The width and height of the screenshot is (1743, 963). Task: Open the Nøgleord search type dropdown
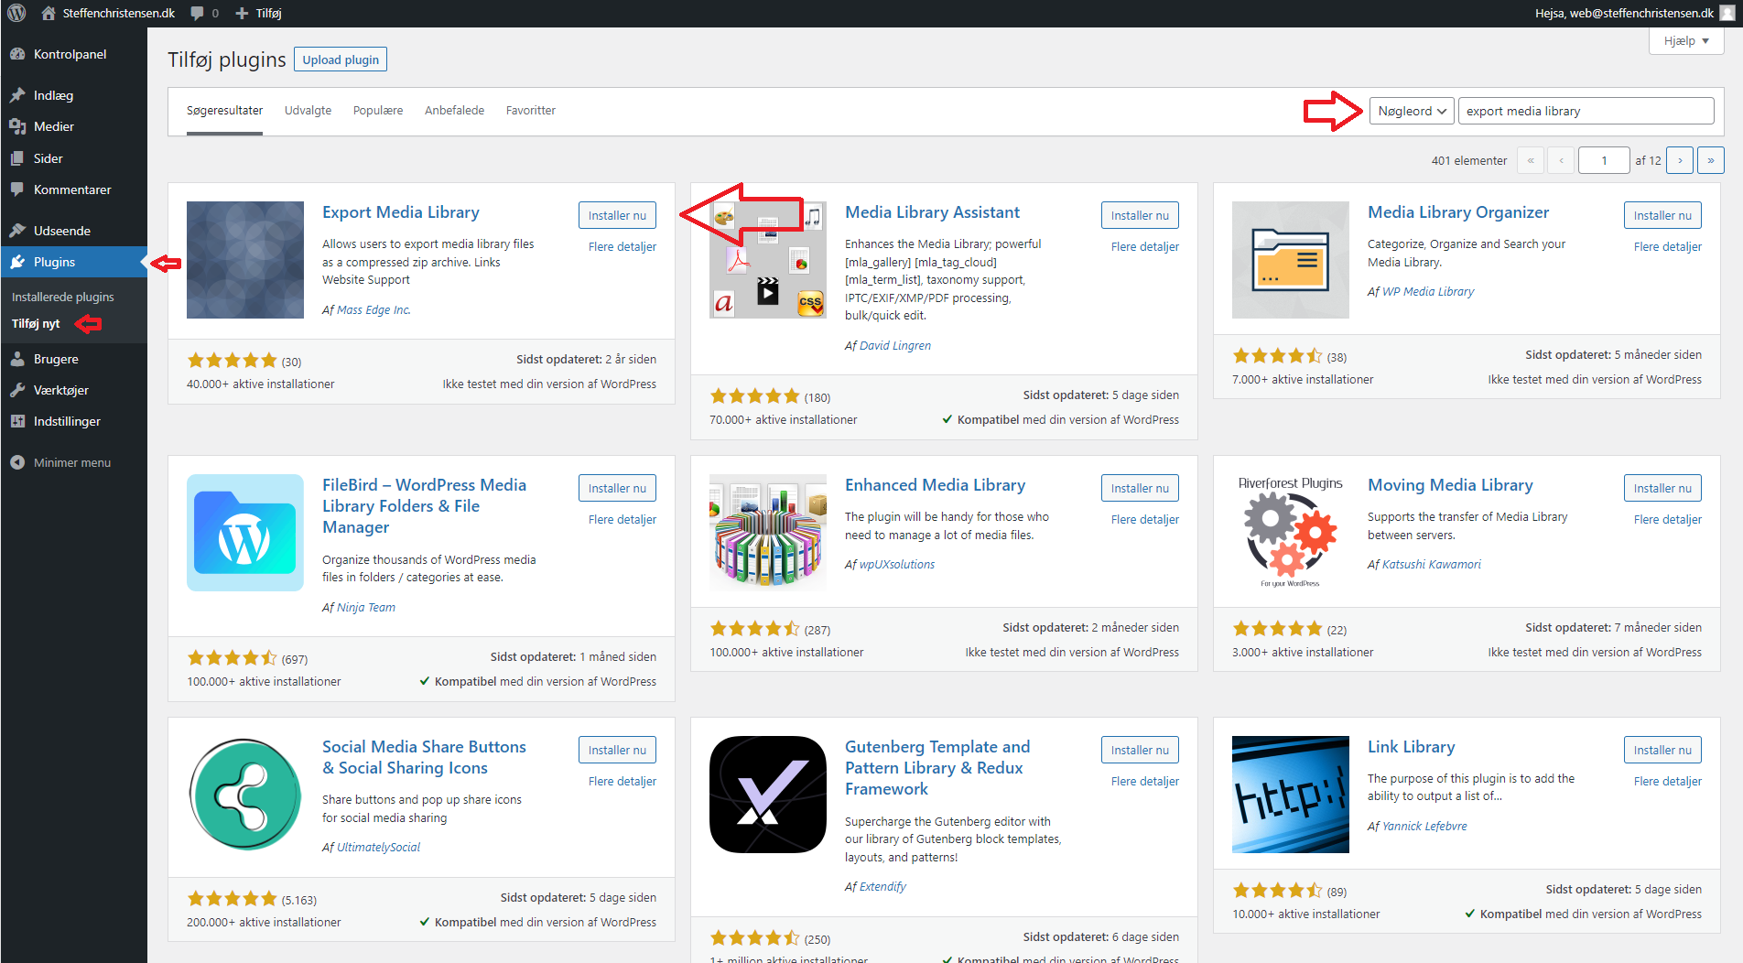click(1412, 111)
